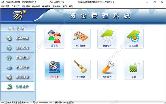Open the 操作员 (operator) icon
The height and width of the screenshot is (104, 166).
(x=54, y=39)
